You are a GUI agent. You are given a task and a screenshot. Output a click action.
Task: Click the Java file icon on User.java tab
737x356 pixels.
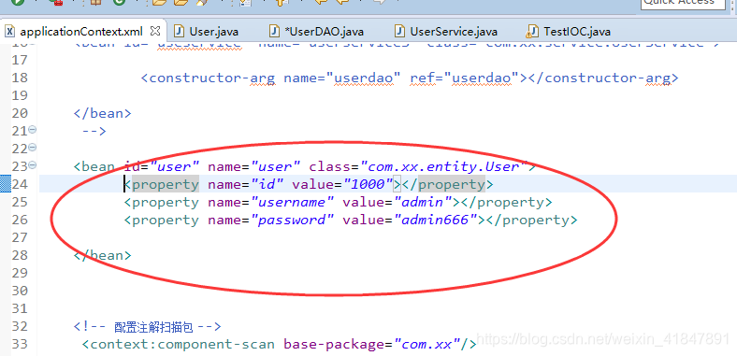pyautogui.click(x=179, y=32)
